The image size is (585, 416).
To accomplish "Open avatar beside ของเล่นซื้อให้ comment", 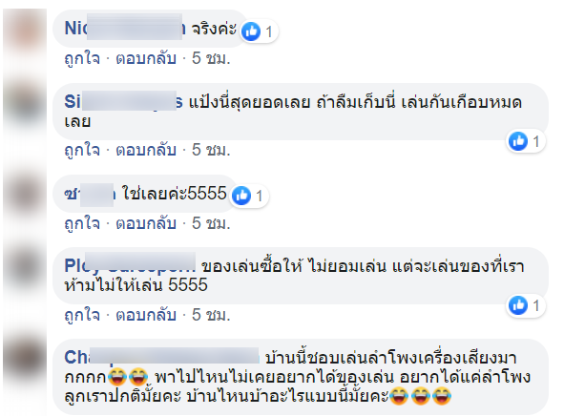I will tap(25, 267).
